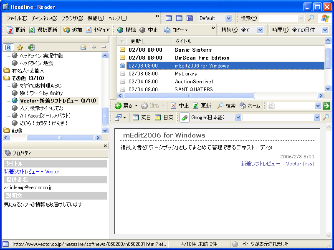
Task: Select the Sonic Sisters article row
Action: (x=221, y=50)
